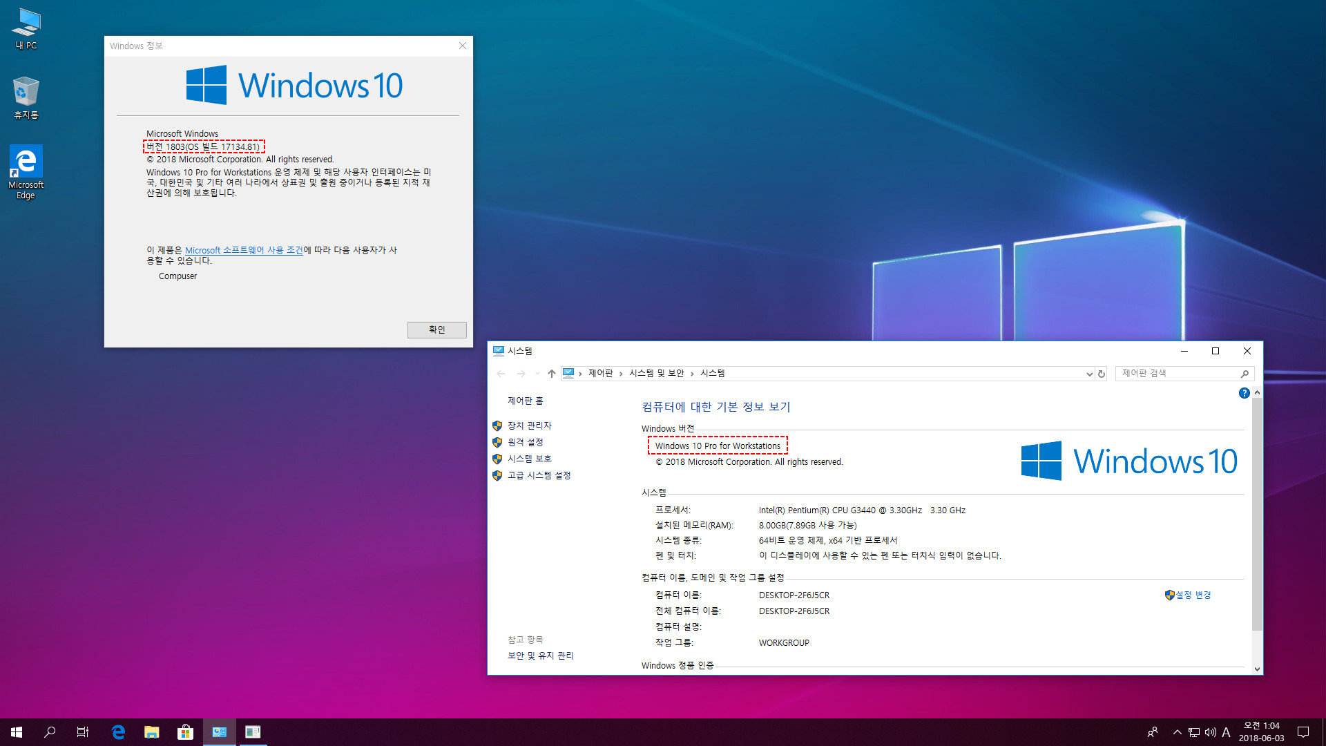Select version text 버전 1803(OS 빌드 17134.81)

tap(203, 146)
